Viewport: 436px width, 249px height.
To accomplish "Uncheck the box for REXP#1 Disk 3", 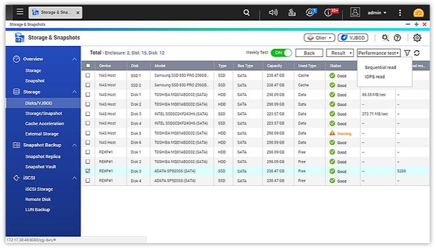I will [88, 171].
